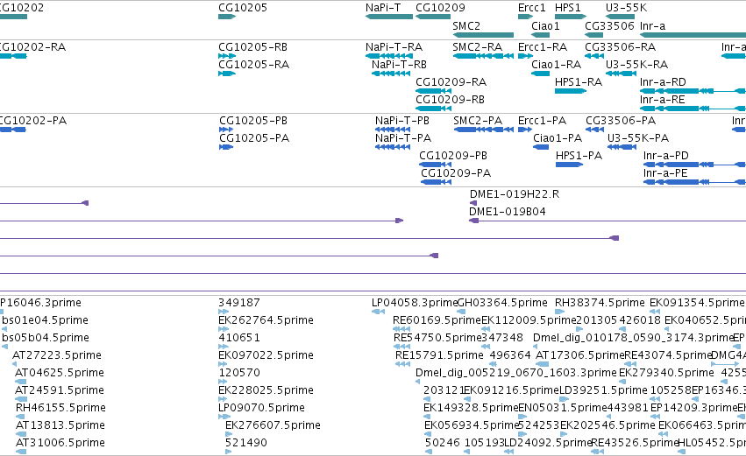Open the SMC2-PA protein label
The image size is (746, 456).
click(x=478, y=121)
